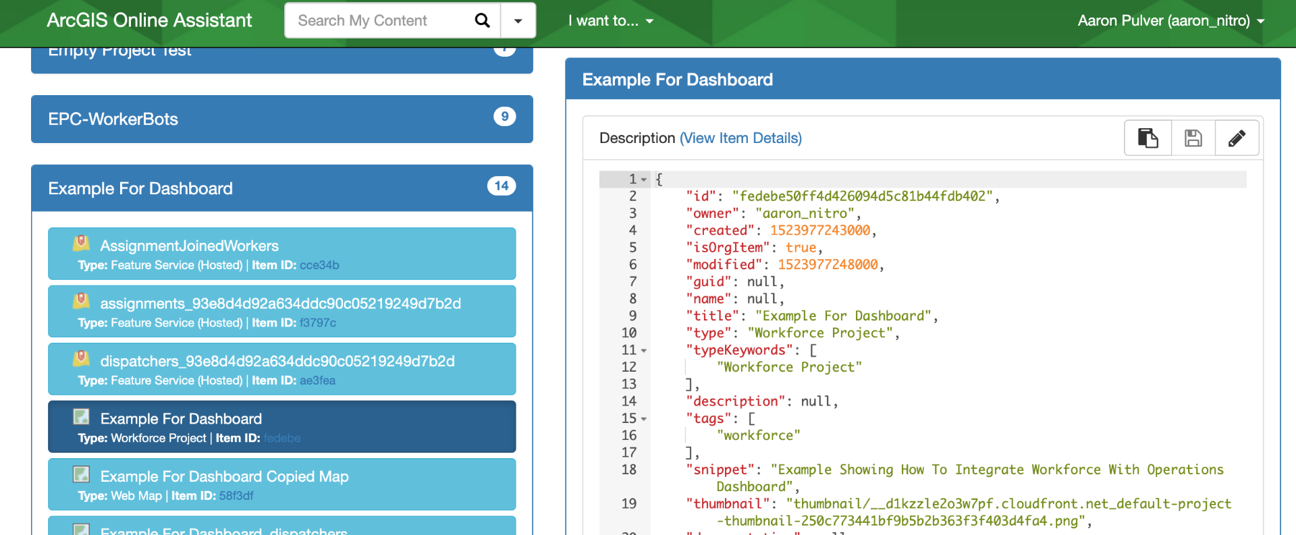
Task: Open the Aaron Pulver account menu
Action: (x=1171, y=21)
